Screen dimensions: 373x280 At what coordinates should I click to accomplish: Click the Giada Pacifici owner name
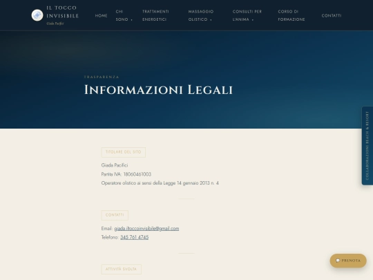pyautogui.click(x=115, y=165)
